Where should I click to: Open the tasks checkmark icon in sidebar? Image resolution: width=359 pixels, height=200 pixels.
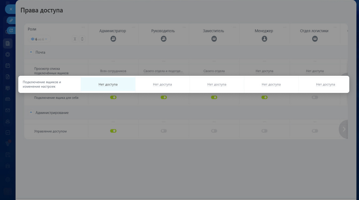point(8,132)
